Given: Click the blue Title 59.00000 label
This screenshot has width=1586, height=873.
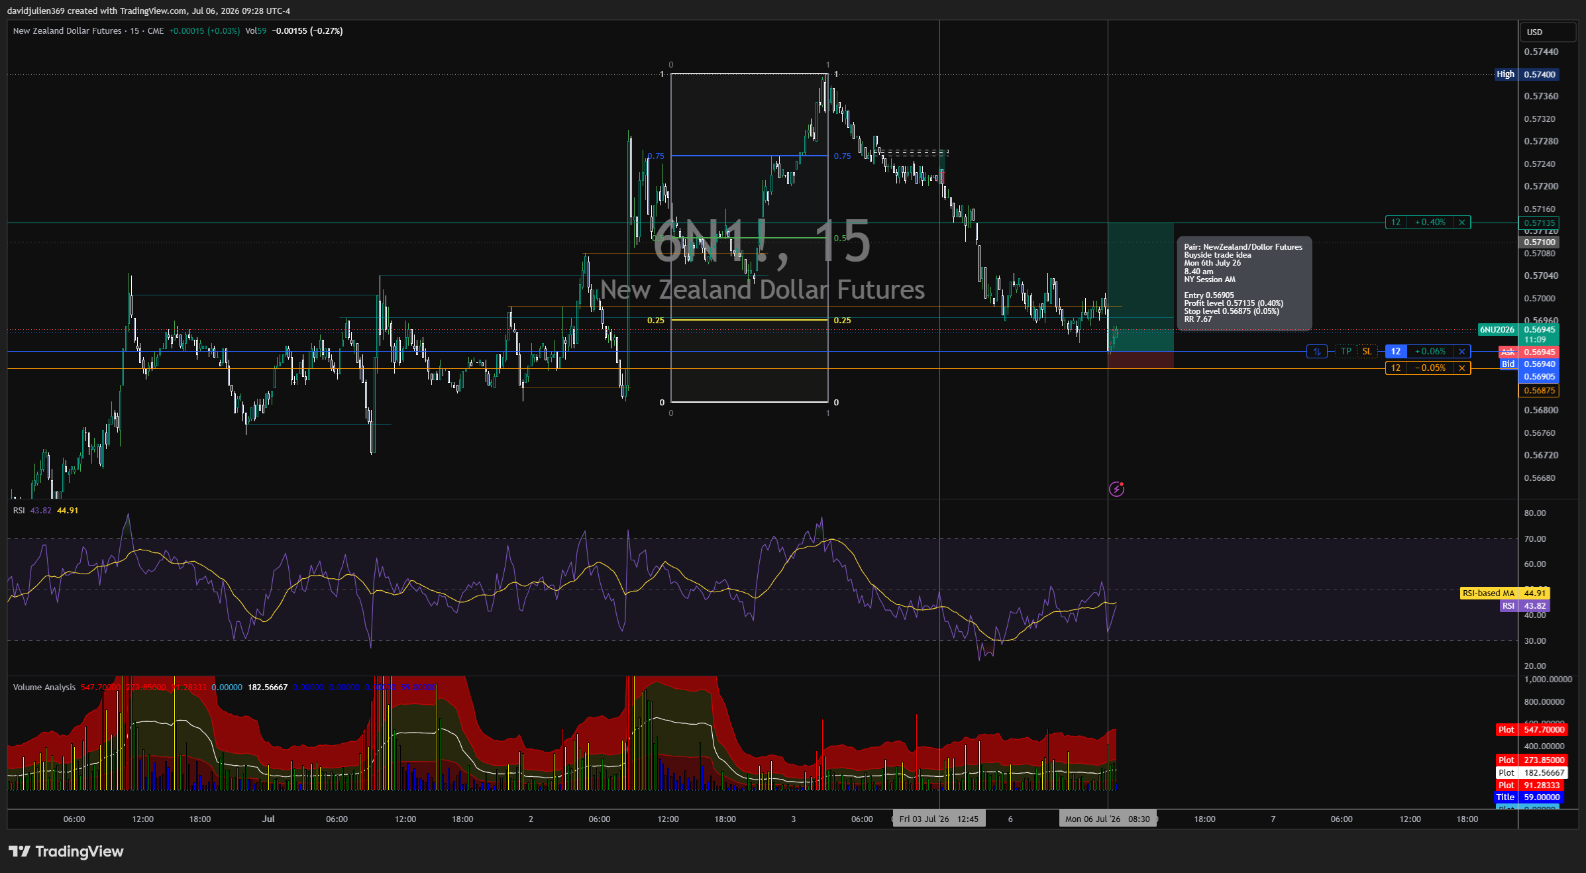Looking at the screenshot, I should [x=1529, y=797].
